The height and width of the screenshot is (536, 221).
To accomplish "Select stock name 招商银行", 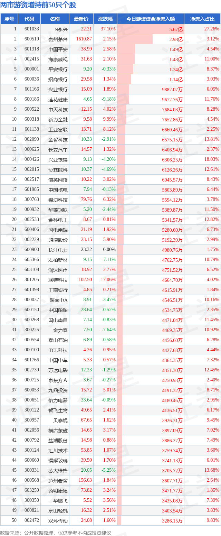I will coord(58,80).
